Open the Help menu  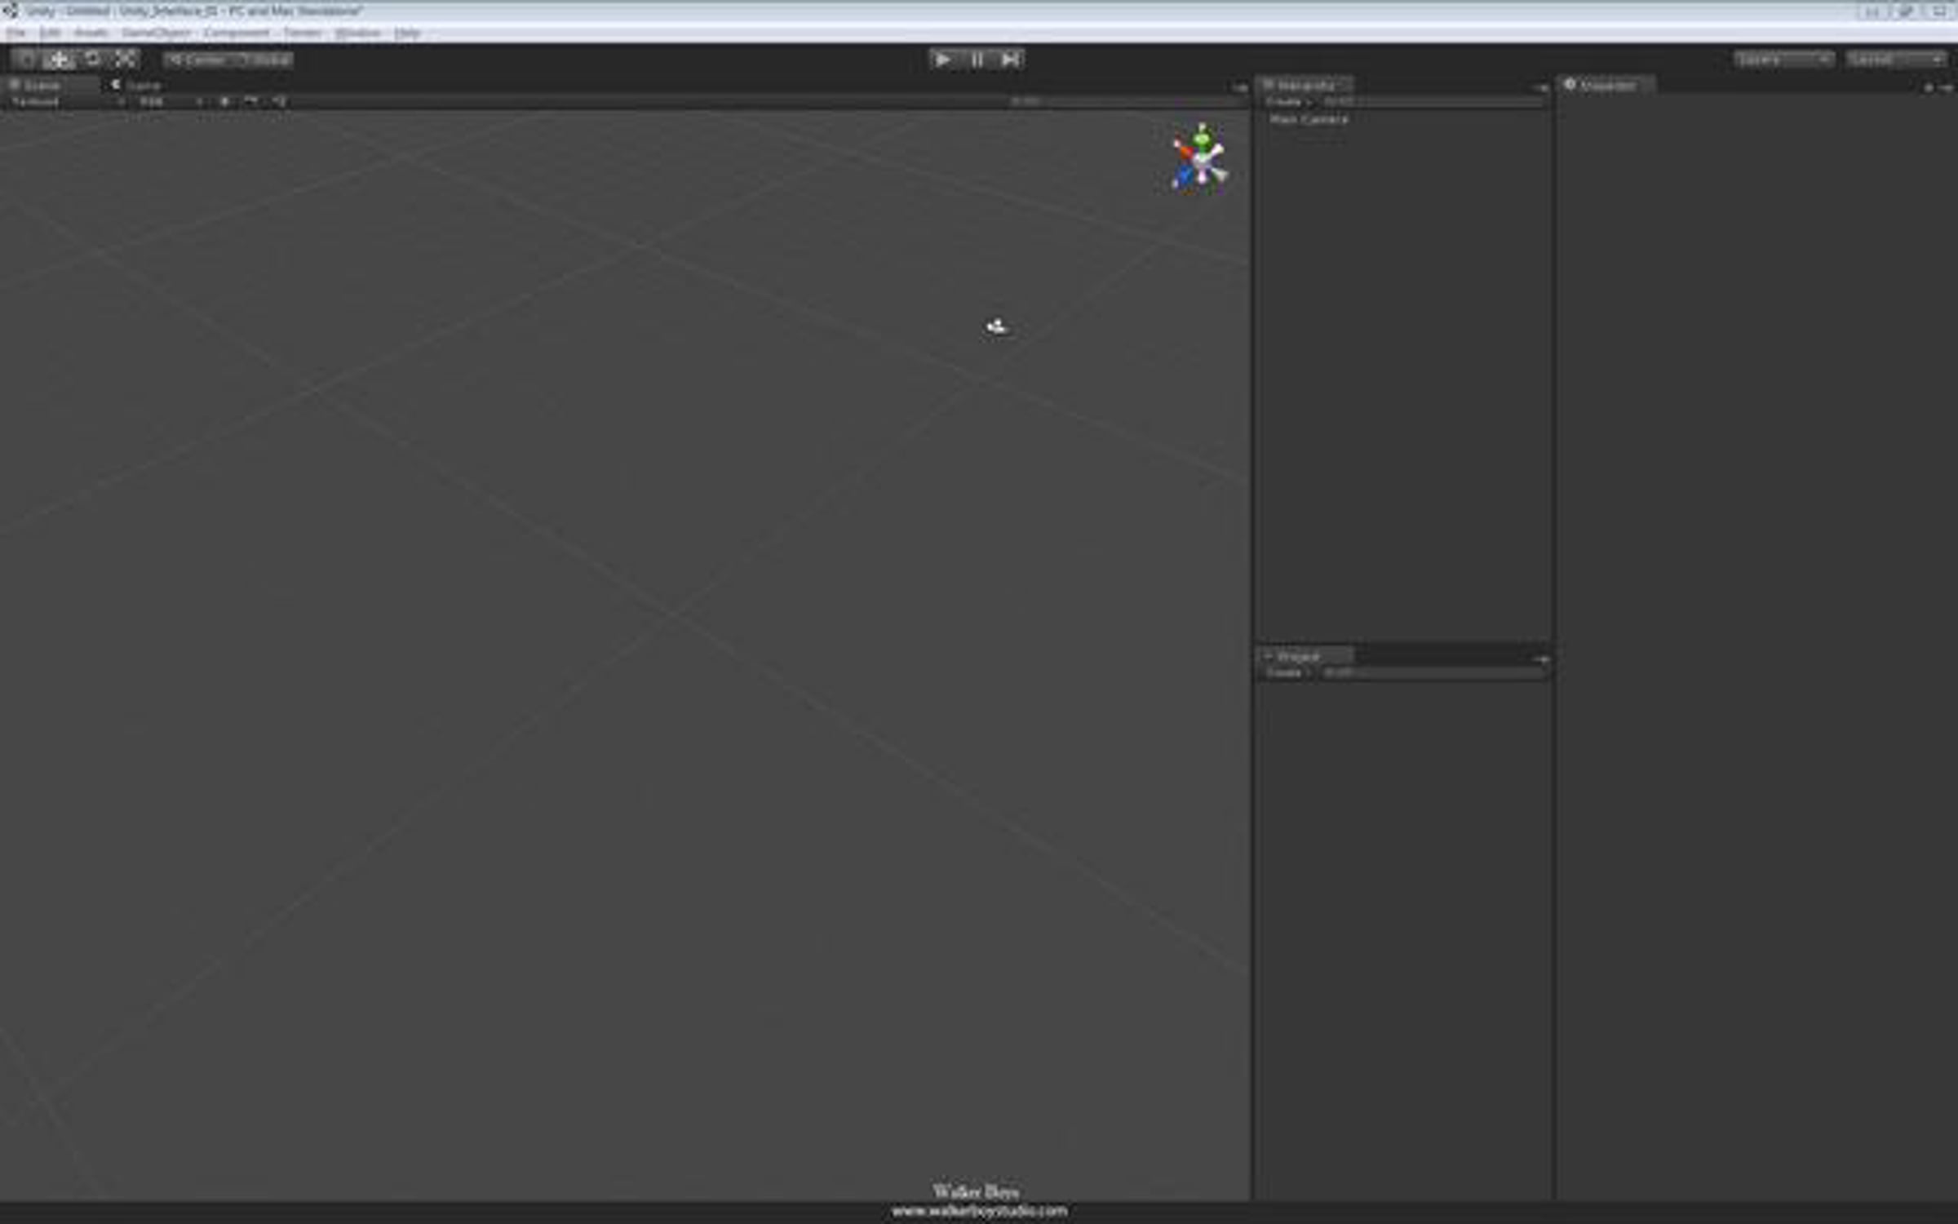click(x=407, y=33)
